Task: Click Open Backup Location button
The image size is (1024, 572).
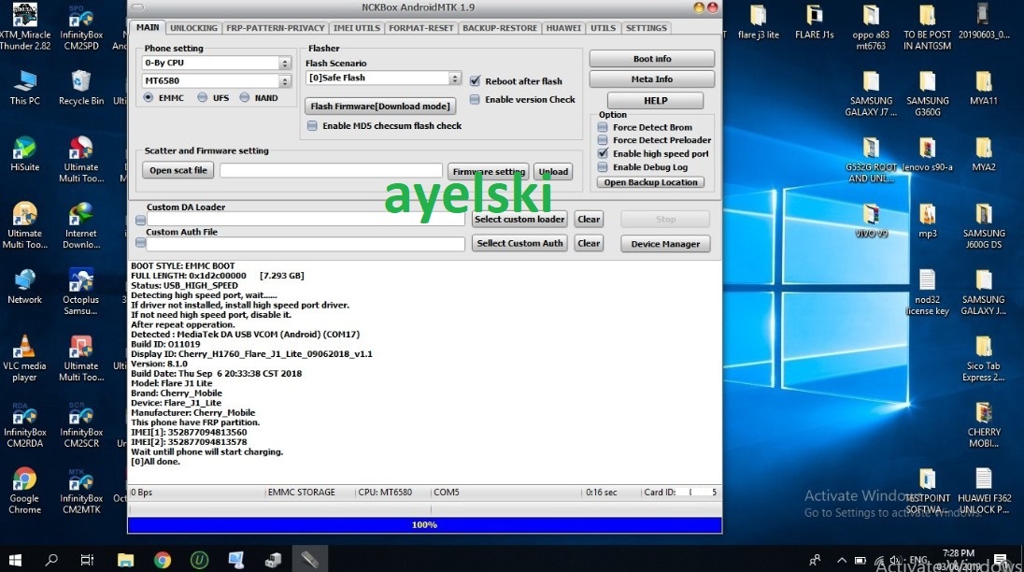Action: (650, 182)
